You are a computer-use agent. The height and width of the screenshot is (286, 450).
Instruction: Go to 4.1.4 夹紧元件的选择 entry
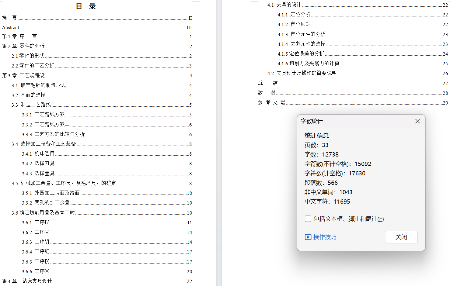coord(363,44)
